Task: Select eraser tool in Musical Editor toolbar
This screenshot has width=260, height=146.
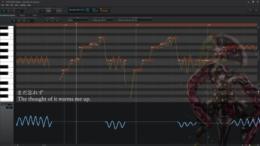Action: (24, 21)
